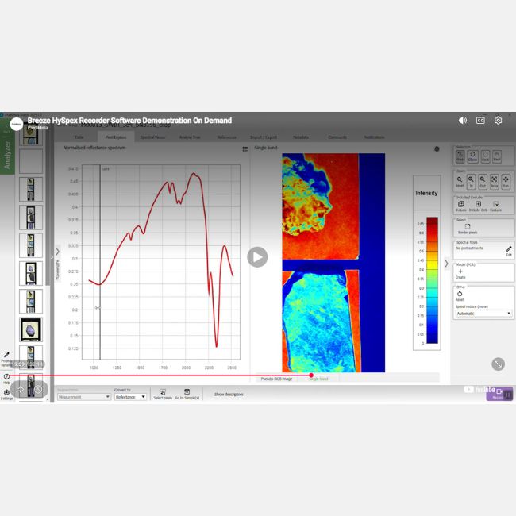Screen dimensions: 516x516
Task: Click the Watch later clock icon
Action: tap(38, 389)
